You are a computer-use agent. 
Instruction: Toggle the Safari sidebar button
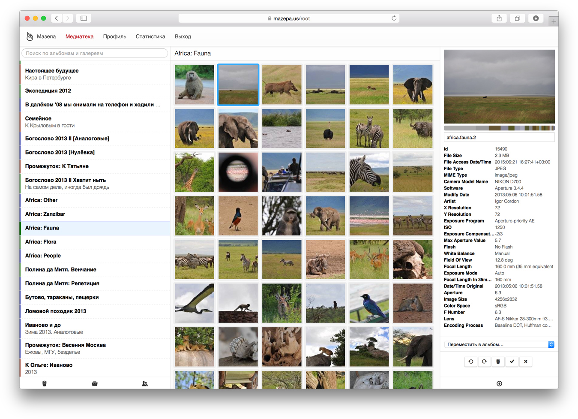pyautogui.click(x=84, y=18)
